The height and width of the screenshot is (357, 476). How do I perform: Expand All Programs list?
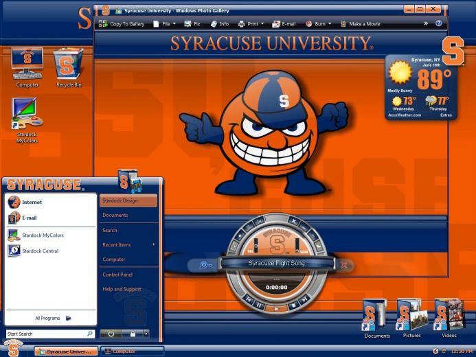pos(53,318)
